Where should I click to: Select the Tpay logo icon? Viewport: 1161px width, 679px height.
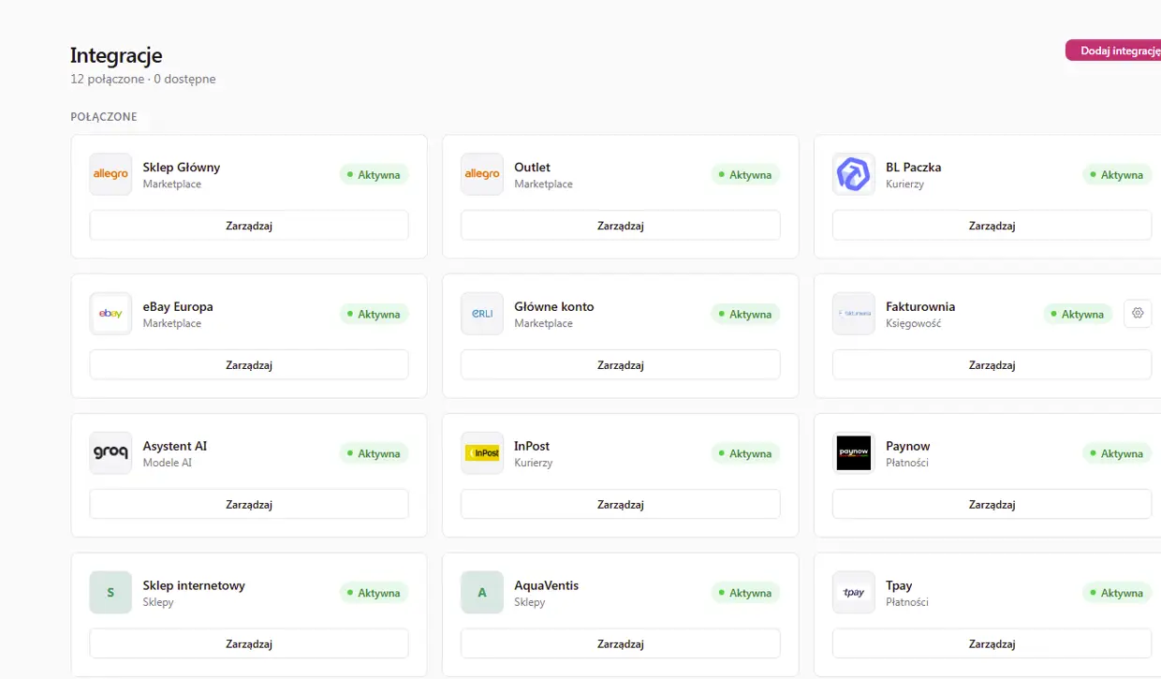pos(854,593)
